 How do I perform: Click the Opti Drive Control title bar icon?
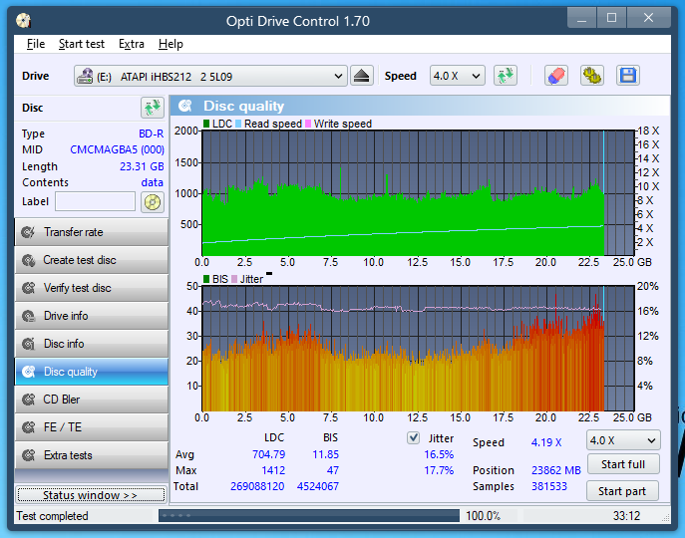[23, 21]
